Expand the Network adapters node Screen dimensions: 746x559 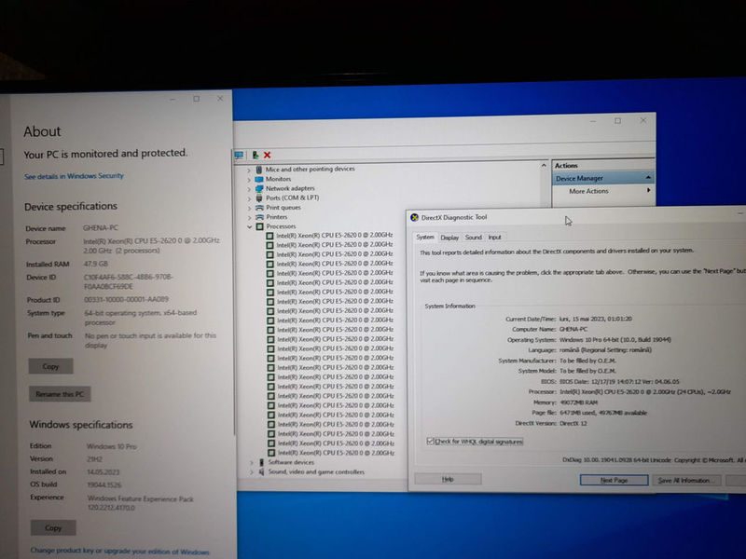click(249, 189)
